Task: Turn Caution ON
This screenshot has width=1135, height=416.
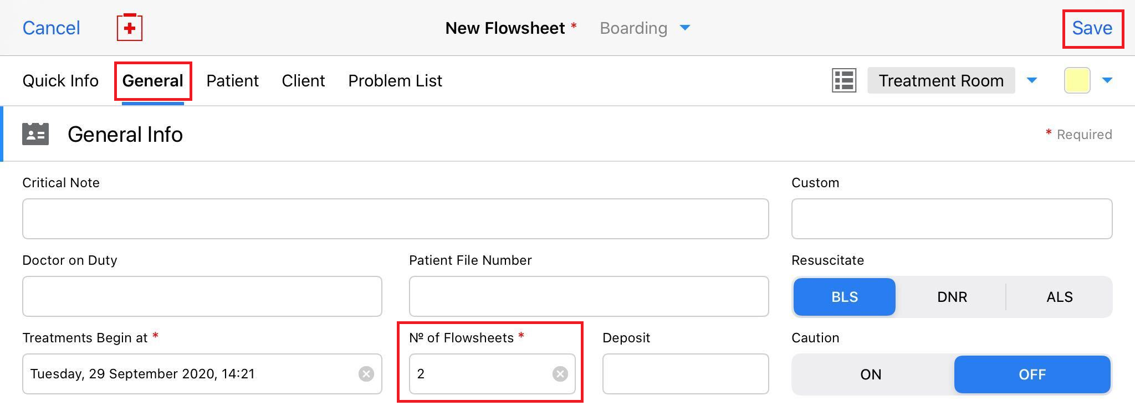Action: tap(871, 374)
